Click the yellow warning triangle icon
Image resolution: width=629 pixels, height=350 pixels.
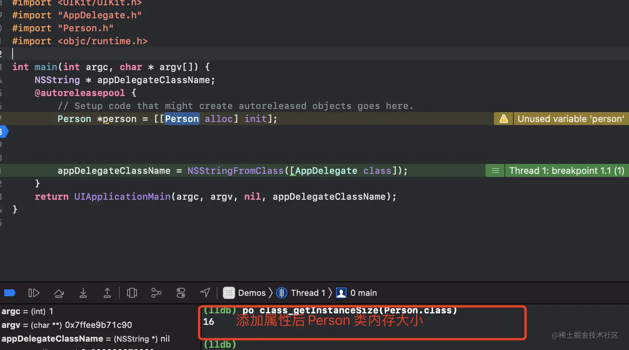coord(503,119)
